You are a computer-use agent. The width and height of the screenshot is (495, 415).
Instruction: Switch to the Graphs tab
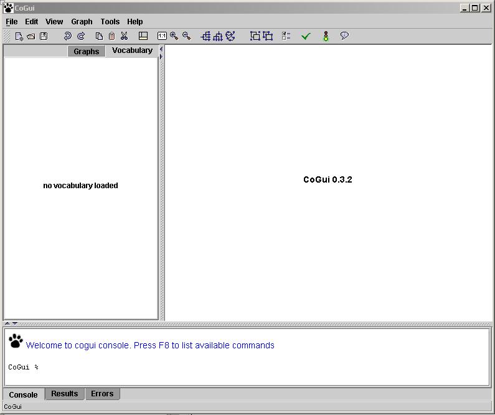click(x=86, y=52)
